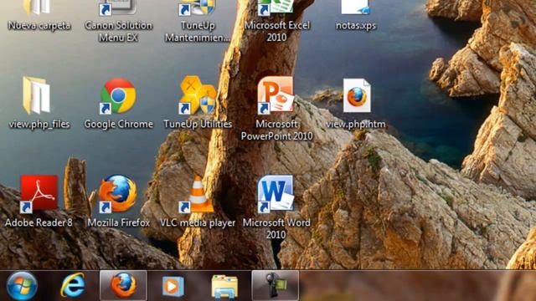
Task: Launch Mozilla Firefox desktop shortcut
Action: [117, 194]
